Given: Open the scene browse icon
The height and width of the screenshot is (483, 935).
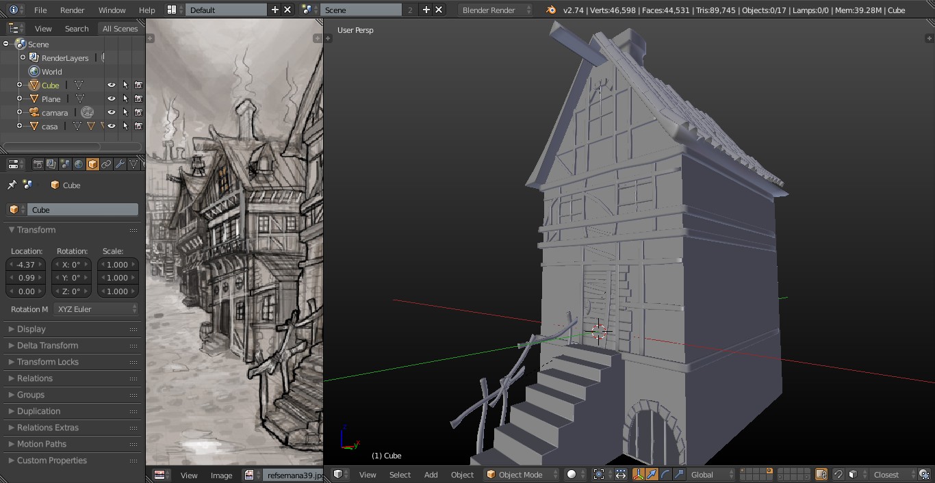Looking at the screenshot, I should coord(309,10).
